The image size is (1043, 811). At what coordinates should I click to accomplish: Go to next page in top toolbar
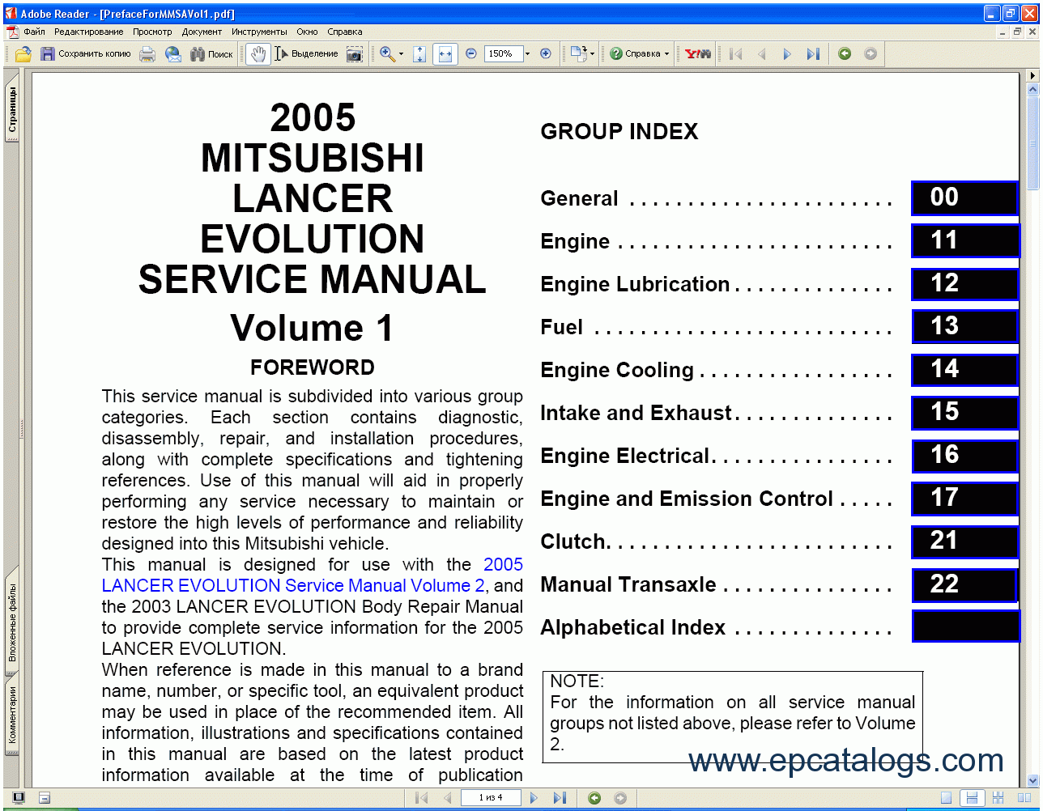[x=786, y=54]
